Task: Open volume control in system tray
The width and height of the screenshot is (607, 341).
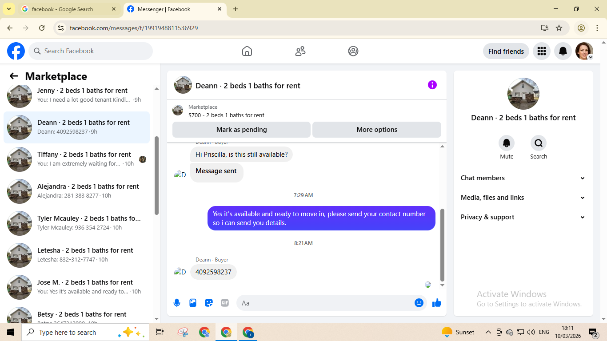Action: pyautogui.click(x=531, y=332)
